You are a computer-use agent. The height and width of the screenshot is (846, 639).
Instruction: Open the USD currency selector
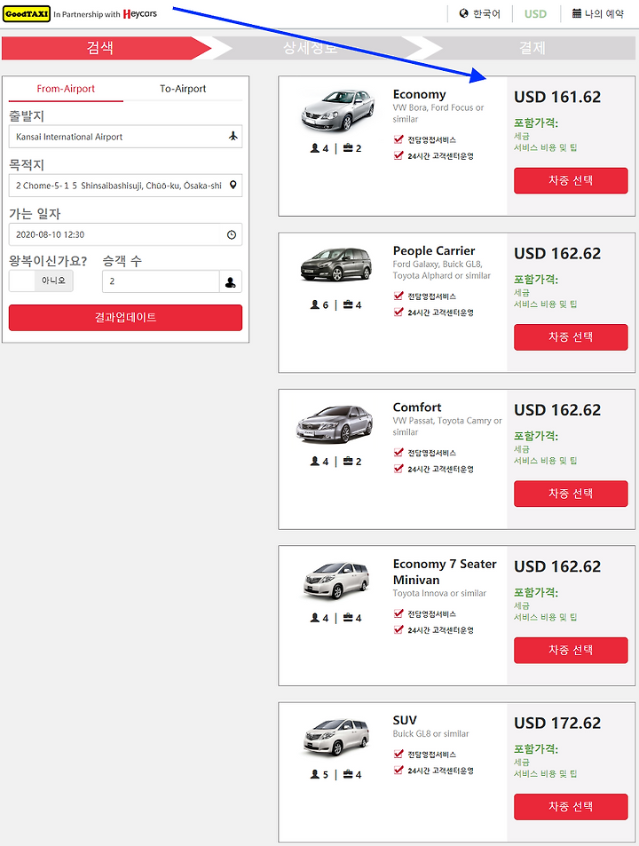click(x=535, y=14)
